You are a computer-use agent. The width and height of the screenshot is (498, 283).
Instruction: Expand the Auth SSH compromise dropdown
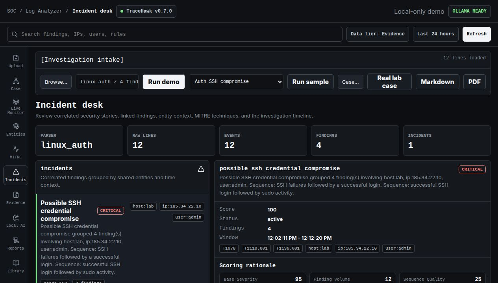pyautogui.click(x=236, y=82)
